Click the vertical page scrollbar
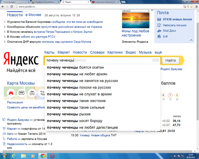 198,71
